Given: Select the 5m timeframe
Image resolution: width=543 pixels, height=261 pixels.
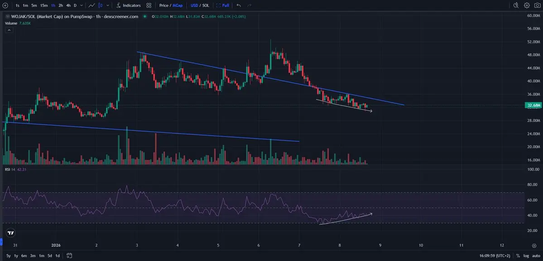Looking at the screenshot, I should (34, 5).
